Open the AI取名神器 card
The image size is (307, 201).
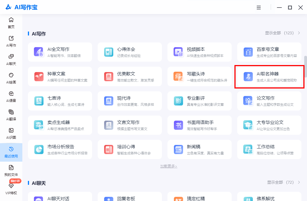pyautogui.click(x=269, y=77)
